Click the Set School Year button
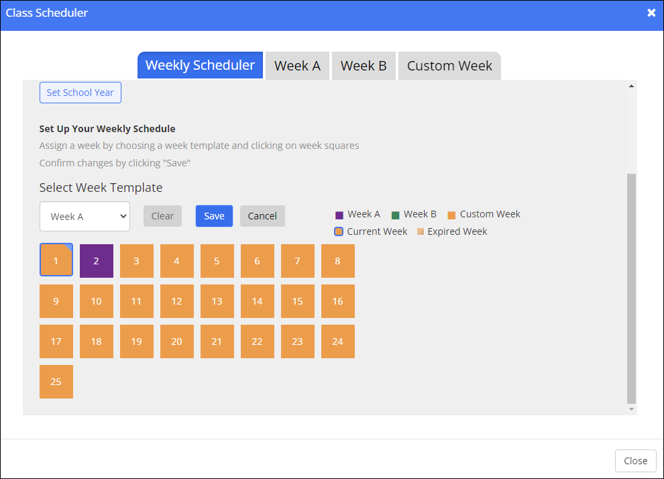The width and height of the screenshot is (664, 479). tap(80, 92)
